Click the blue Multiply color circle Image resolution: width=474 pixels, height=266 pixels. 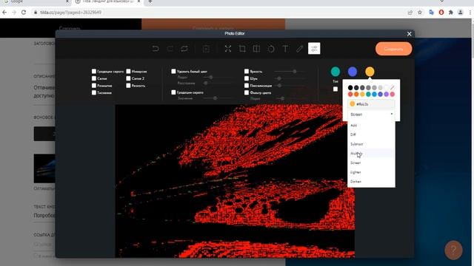tap(353, 72)
